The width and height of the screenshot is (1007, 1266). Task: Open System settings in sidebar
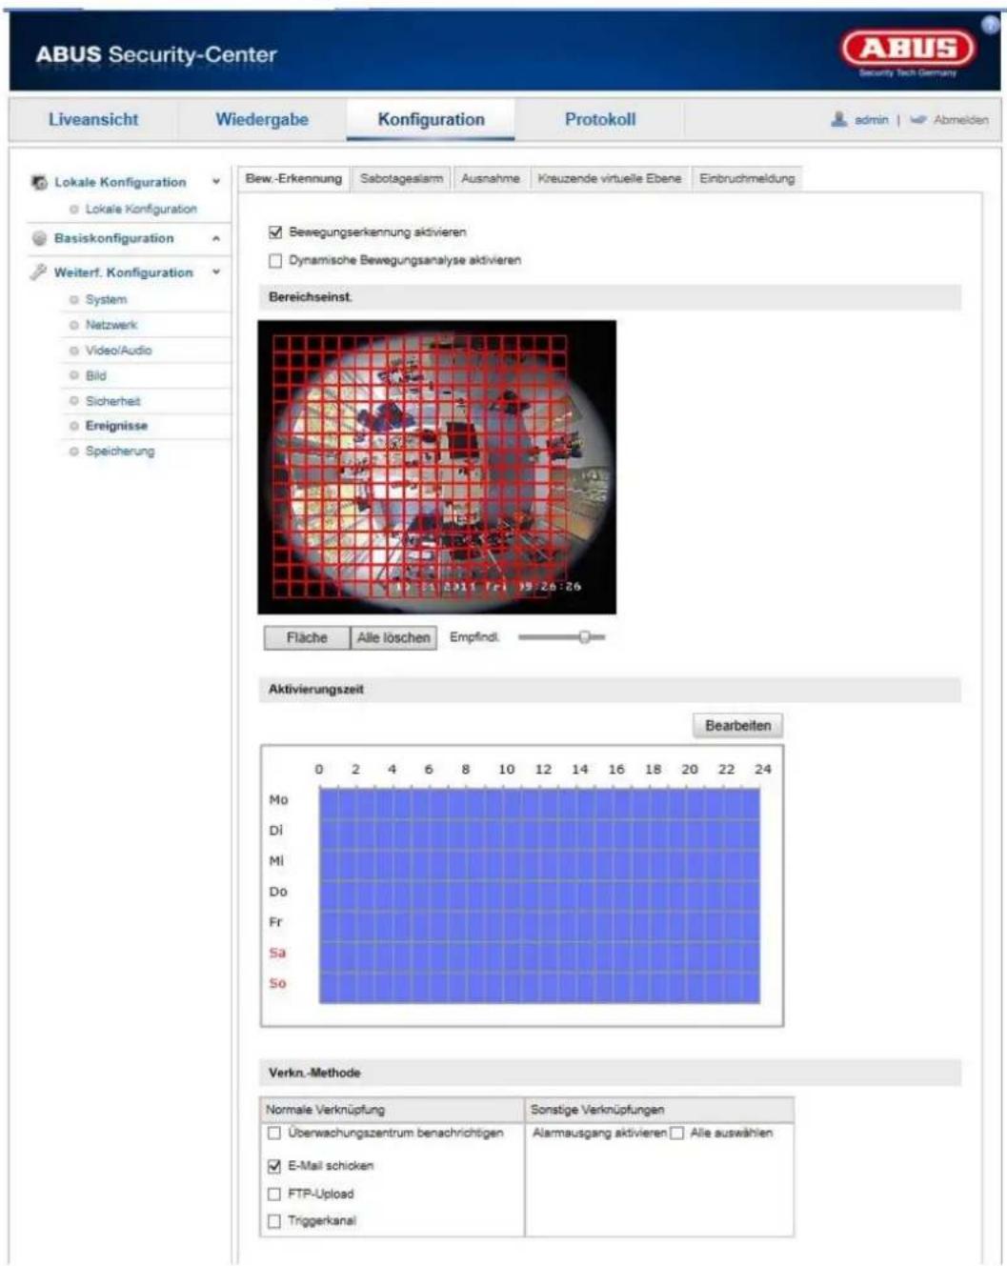pyautogui.click(x=106, y=300)
